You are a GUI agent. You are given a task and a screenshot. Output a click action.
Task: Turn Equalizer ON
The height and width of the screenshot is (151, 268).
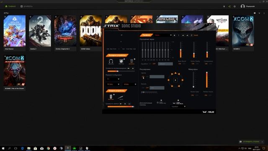pyautogui.click(x=150, y=64)
